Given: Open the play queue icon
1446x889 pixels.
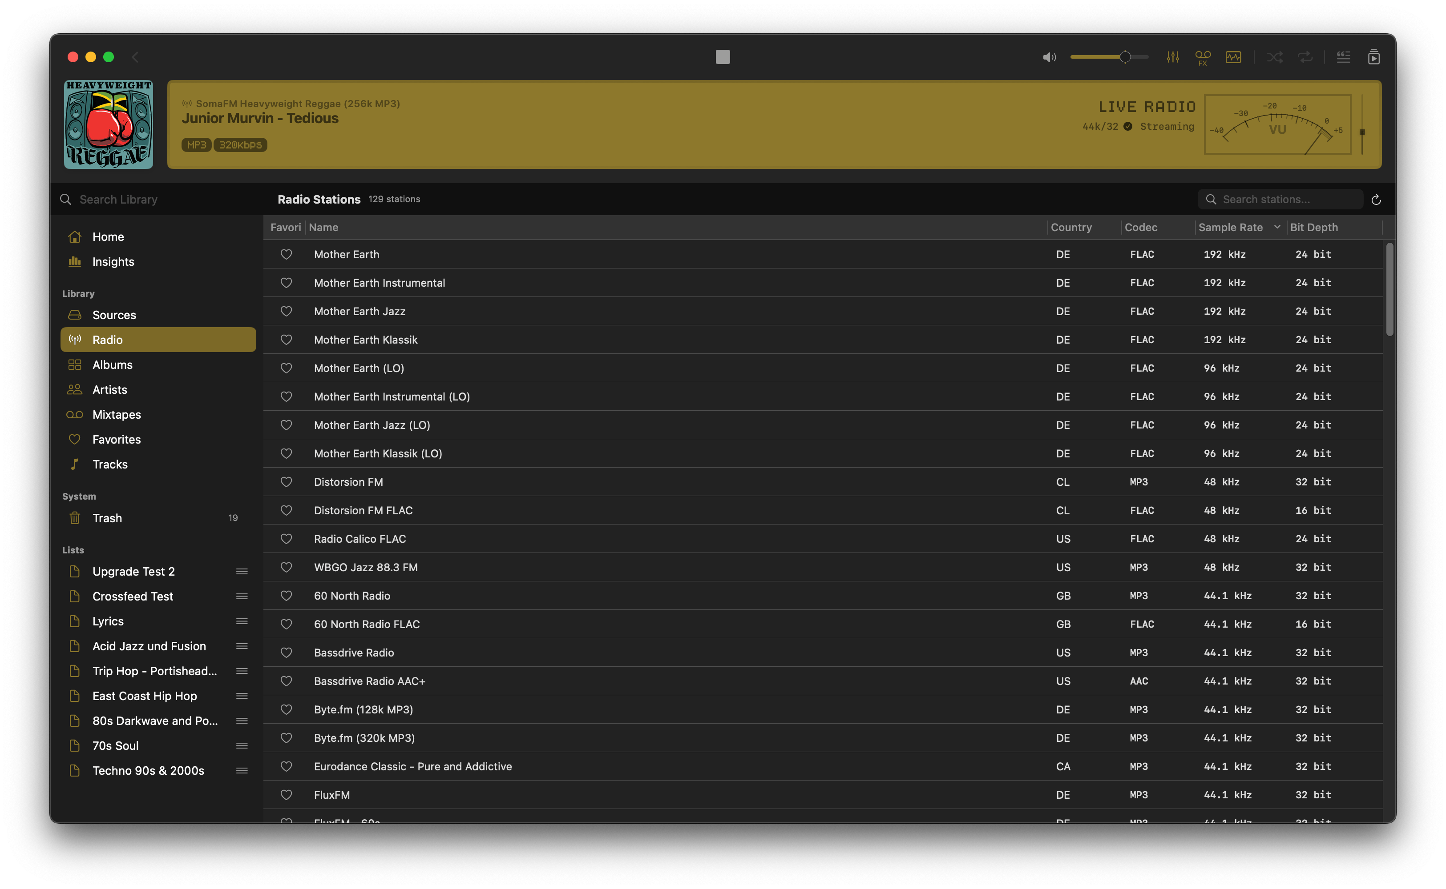Looking at the screenshot, I should (1373, 57).
